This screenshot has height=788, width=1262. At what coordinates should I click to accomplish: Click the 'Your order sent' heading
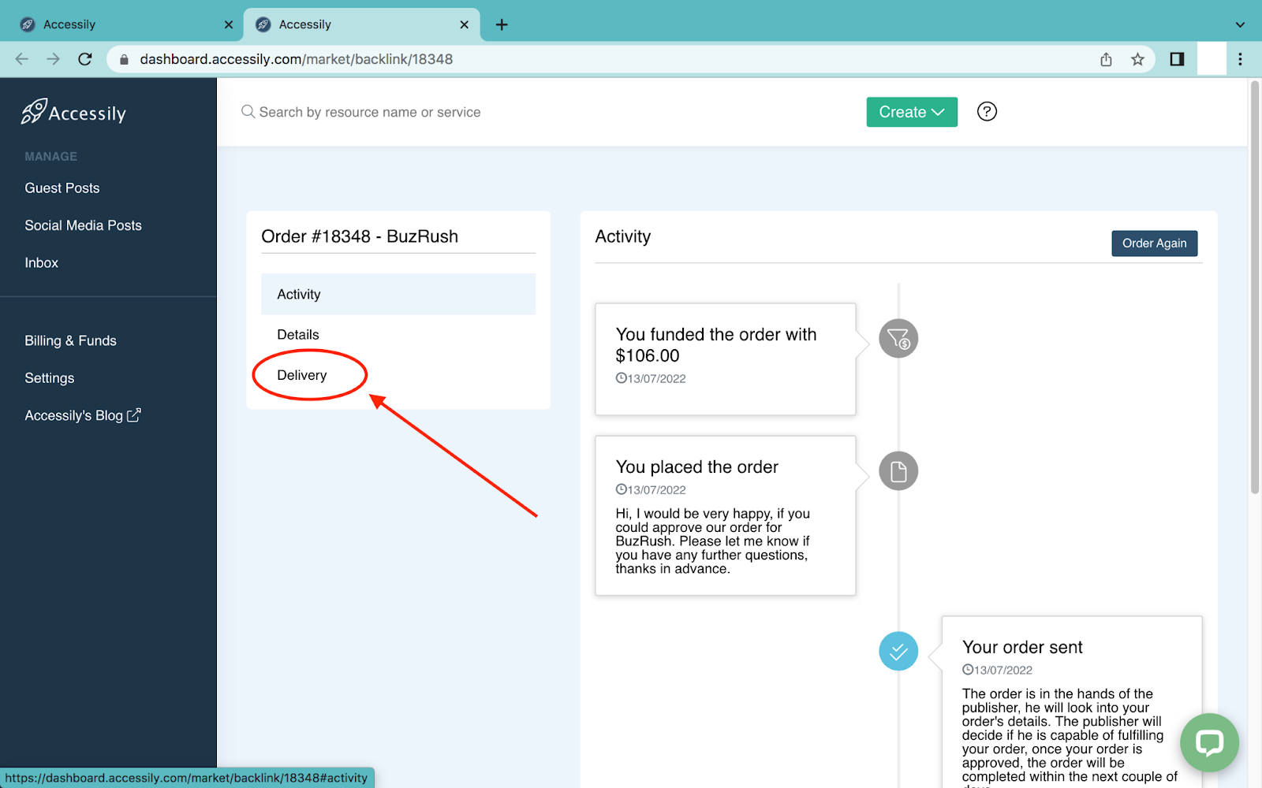1022,647
